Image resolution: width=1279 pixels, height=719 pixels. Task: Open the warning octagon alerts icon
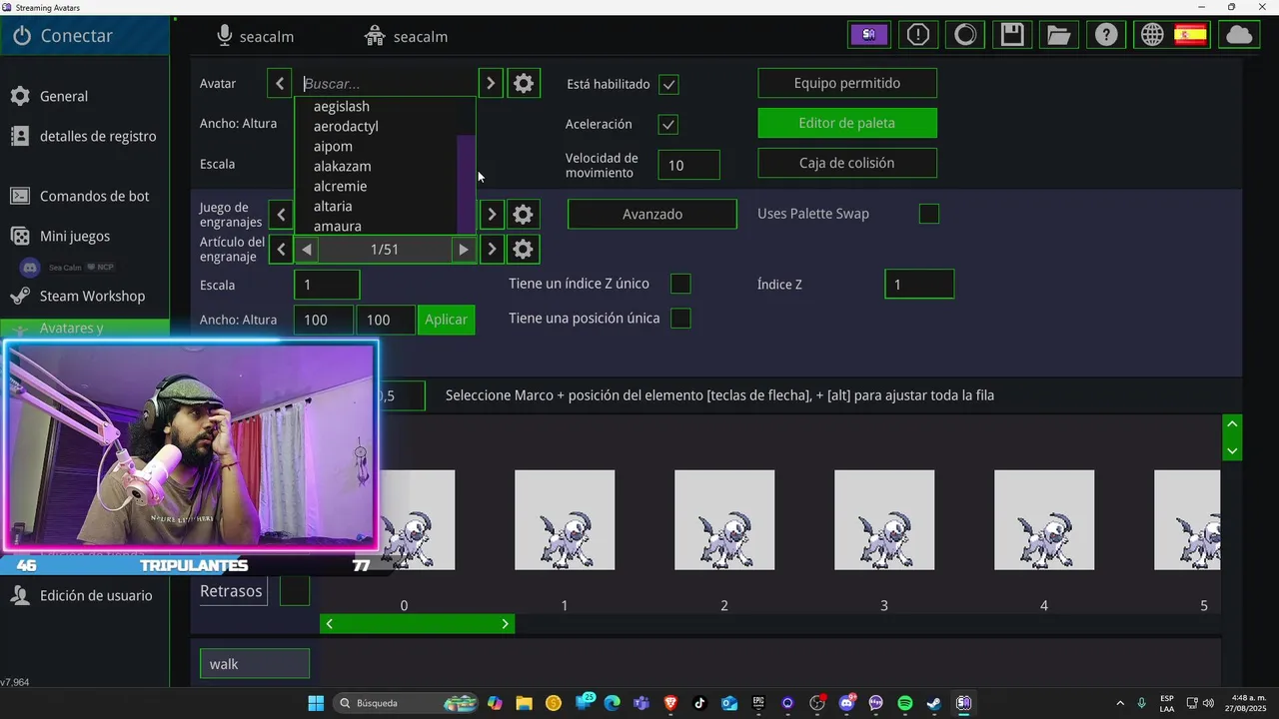click(917, 35)
